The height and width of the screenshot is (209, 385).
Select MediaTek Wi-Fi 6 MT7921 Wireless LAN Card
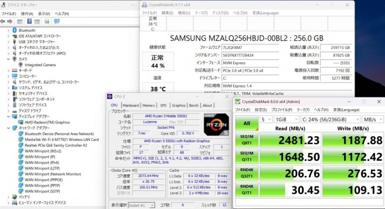[62, 139]
